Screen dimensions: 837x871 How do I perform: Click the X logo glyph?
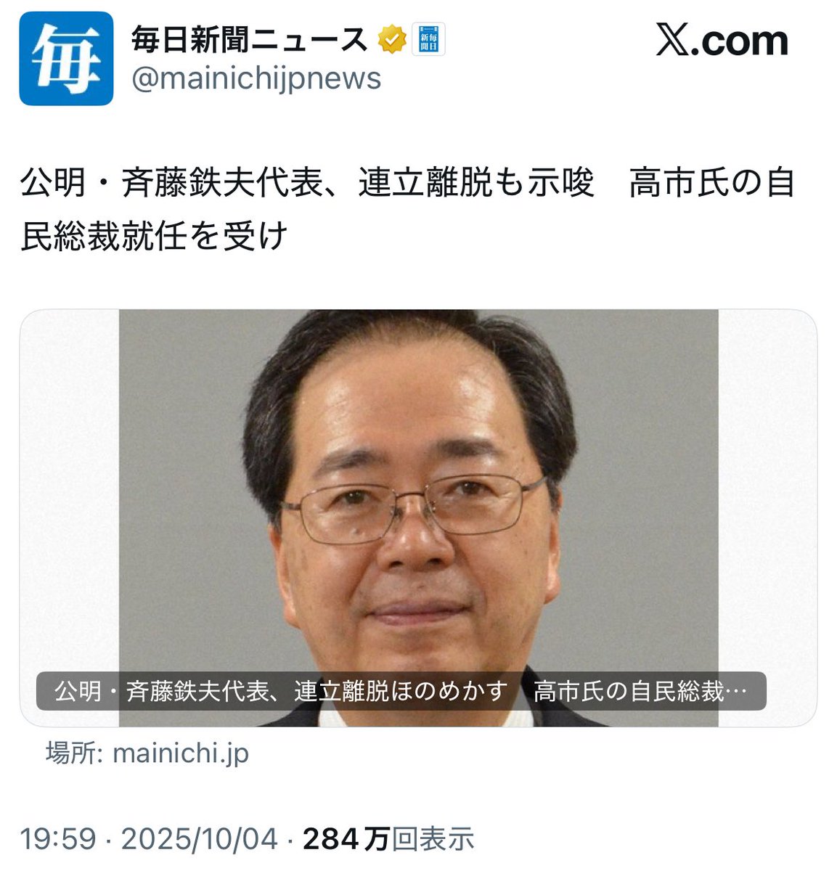[x=673, y=40]
